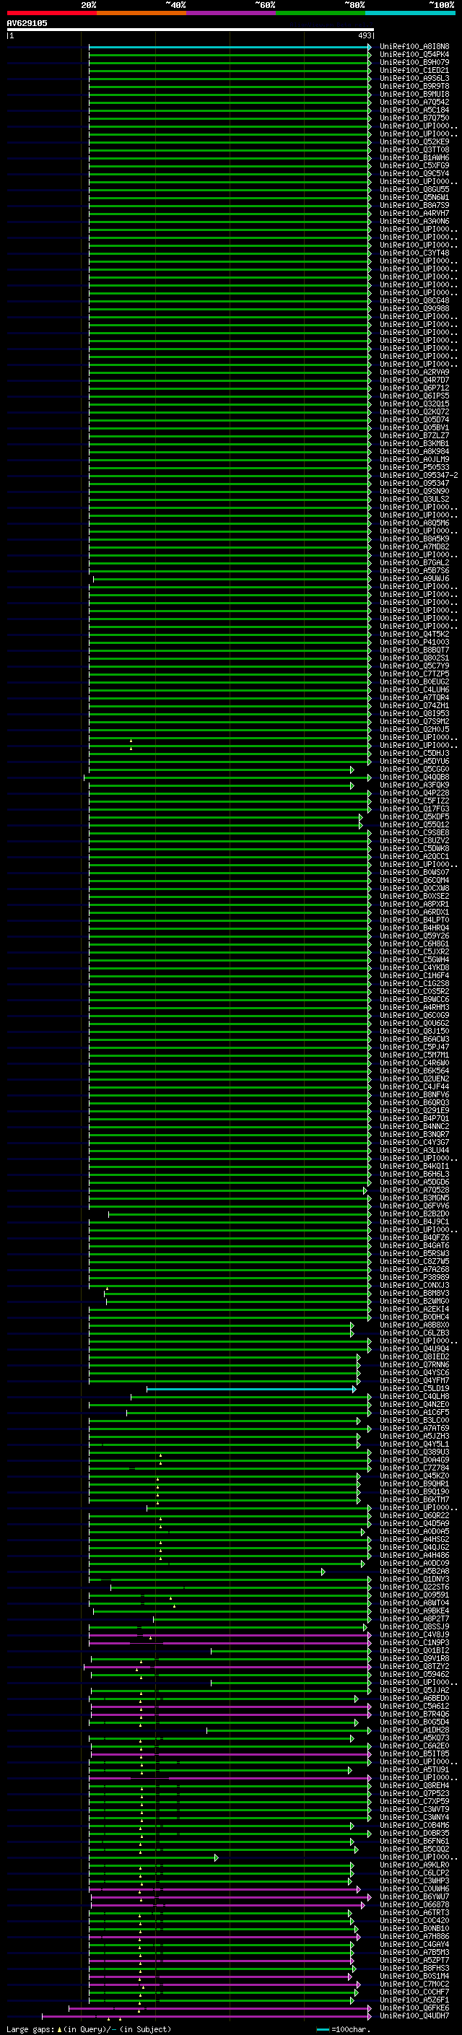The width and height of the screenshot is (462, 2035).
Task: Select the UniRef100_C0CHF7 label
Action: (x=414, y=1992)
